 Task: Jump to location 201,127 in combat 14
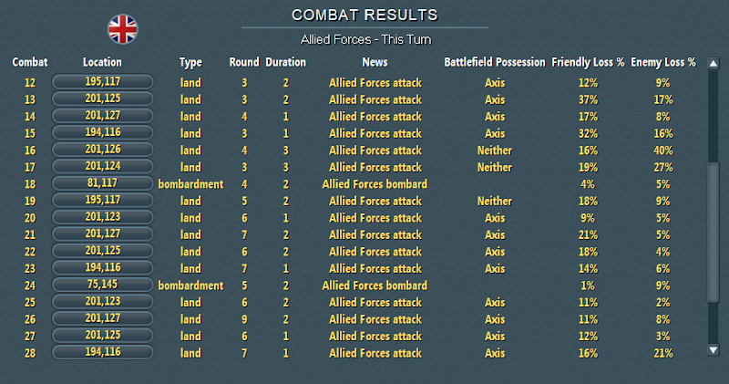pyautogui.click(x=103, y=116)
